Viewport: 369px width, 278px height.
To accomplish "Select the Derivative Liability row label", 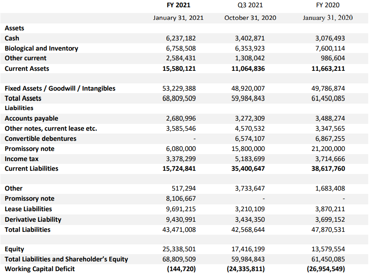I will click(33, 219).
